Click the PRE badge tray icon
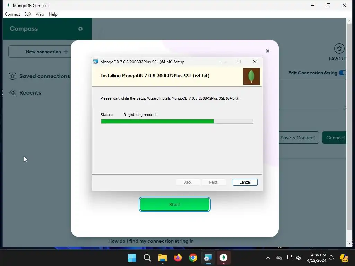 [x=344, y=258]
